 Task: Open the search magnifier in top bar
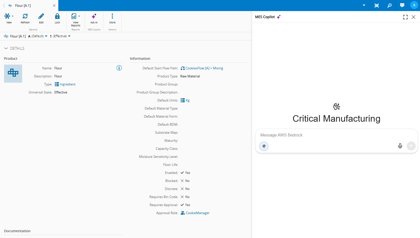(x=389, y=5)
